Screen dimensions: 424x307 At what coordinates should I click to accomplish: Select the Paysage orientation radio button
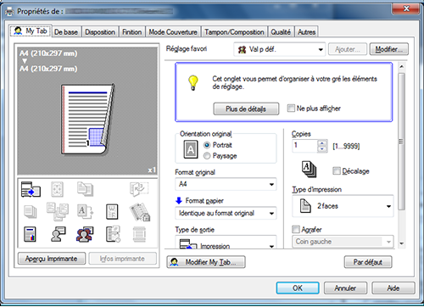click(207, 156)
